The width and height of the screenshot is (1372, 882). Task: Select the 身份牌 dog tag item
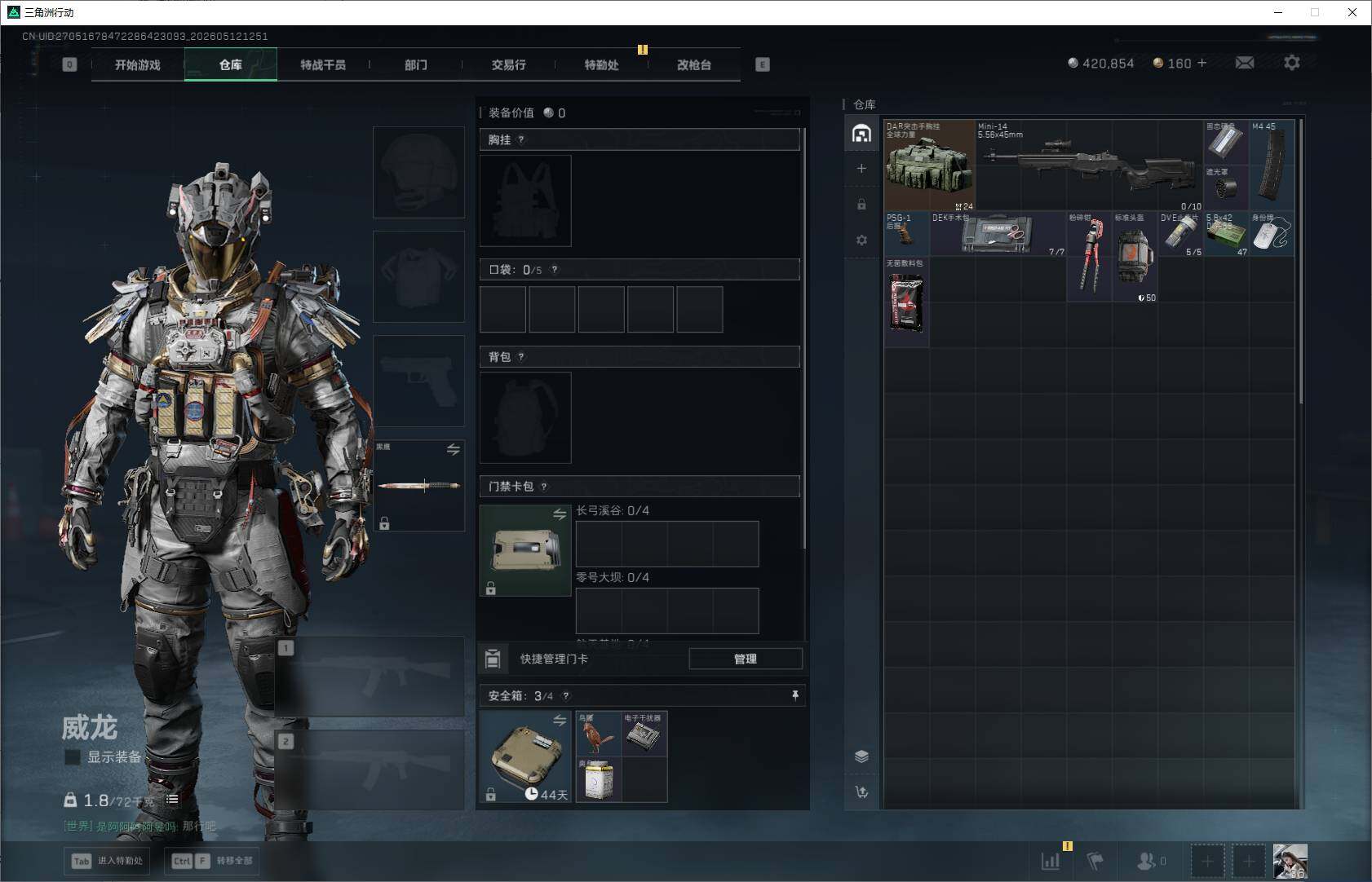[x=1272, y=234]
